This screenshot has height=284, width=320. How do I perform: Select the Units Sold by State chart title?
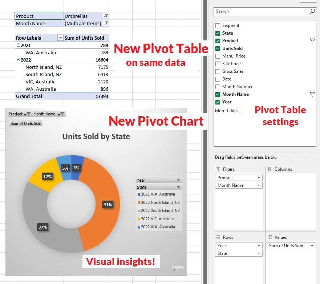click(x=96, y=137)
